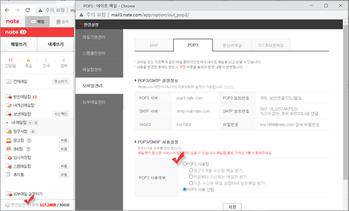Viewport: 349px width, 211px height.
Task: Select 스팸클린관리 in settings sidebar
Action: [99, 54]
